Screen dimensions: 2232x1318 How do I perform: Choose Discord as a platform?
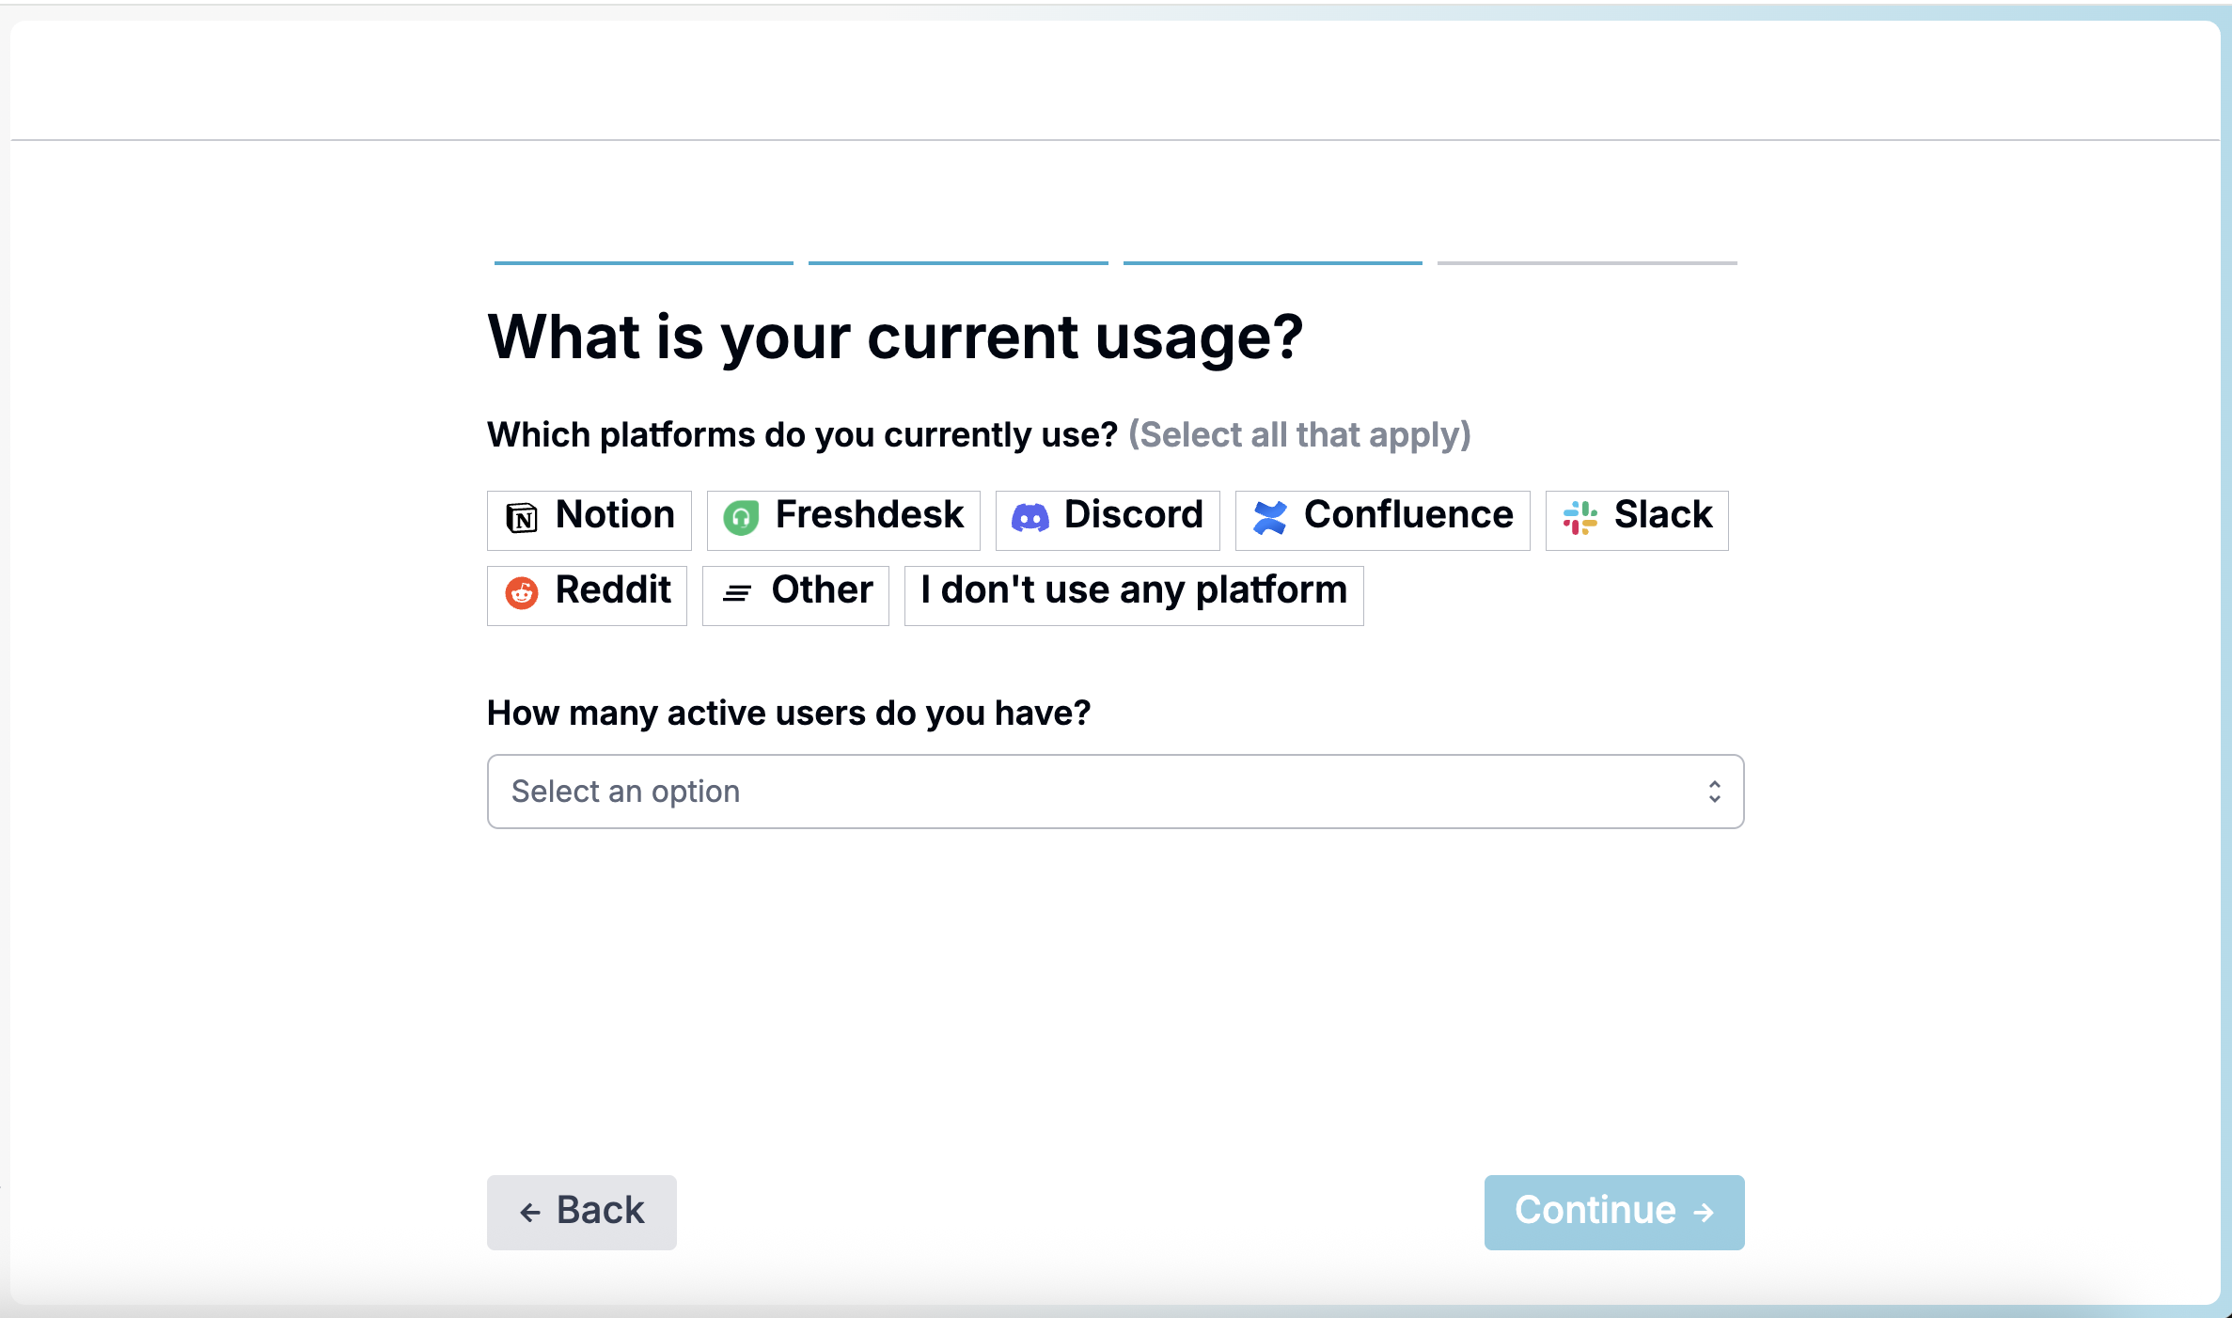coord(1108,520)
